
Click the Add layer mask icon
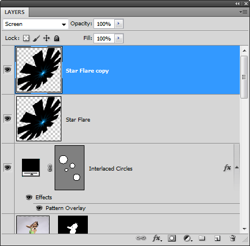point(172,238)
